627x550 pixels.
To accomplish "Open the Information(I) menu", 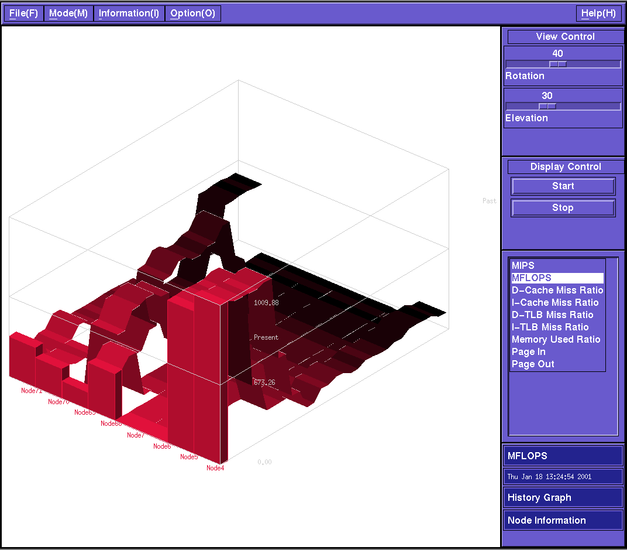I will (x=129, y=13).
